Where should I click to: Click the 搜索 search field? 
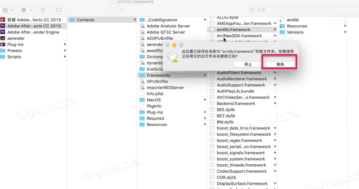[x=304, y=10]
